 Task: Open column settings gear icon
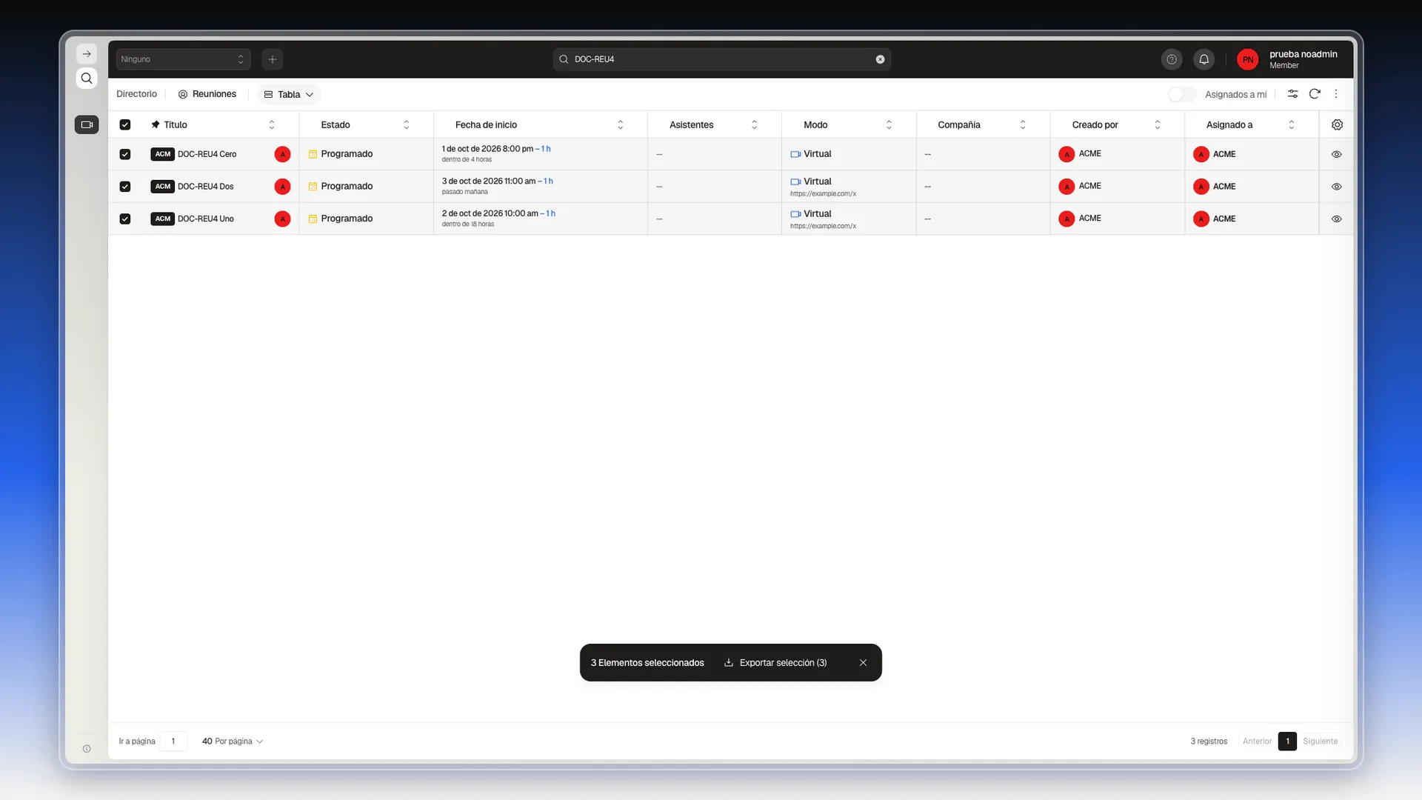click(1337, 124)
